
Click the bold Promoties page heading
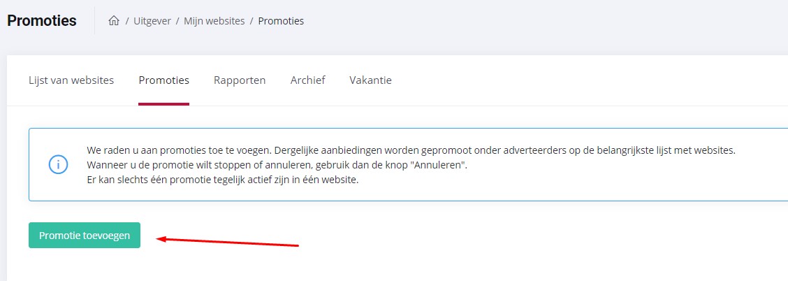[x=42, y=21]
